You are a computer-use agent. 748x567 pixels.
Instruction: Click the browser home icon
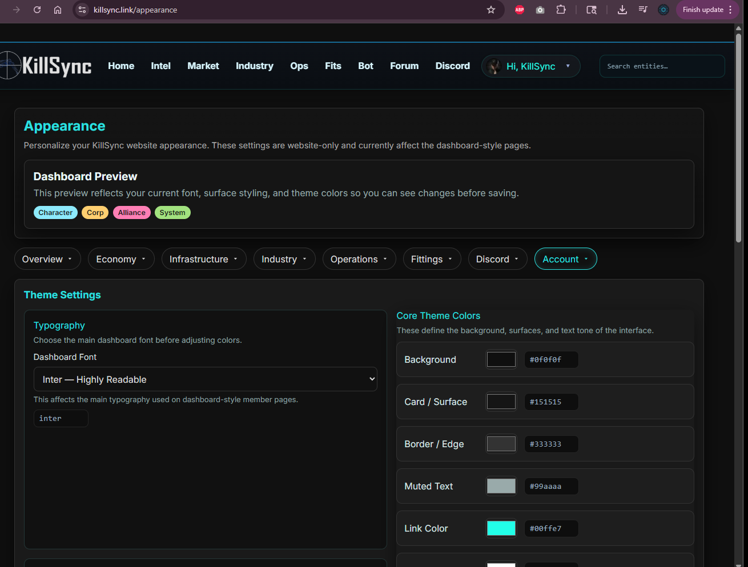pos(58,10)
